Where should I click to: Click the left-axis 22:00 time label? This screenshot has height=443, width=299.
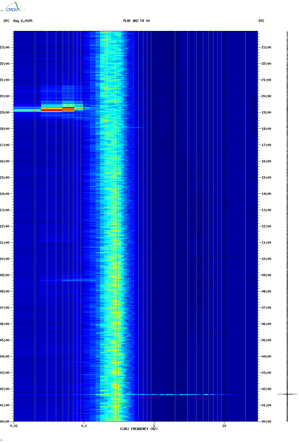5,64
